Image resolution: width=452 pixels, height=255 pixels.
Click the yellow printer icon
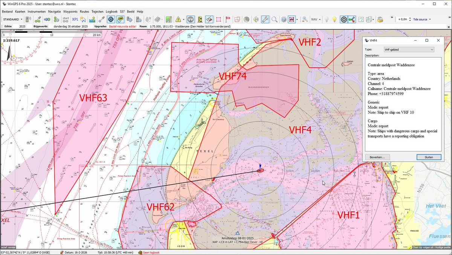click(x=380, y=19)
